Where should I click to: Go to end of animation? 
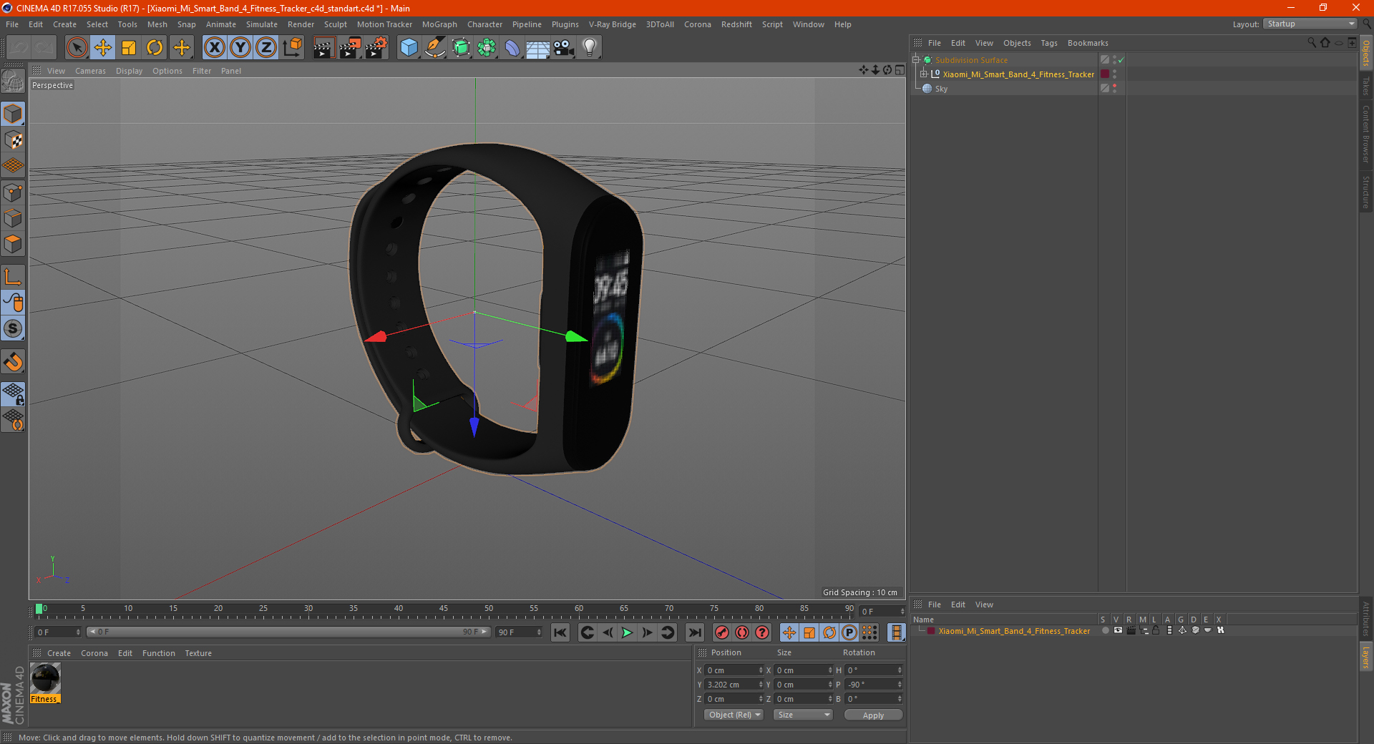click(695, 632)
